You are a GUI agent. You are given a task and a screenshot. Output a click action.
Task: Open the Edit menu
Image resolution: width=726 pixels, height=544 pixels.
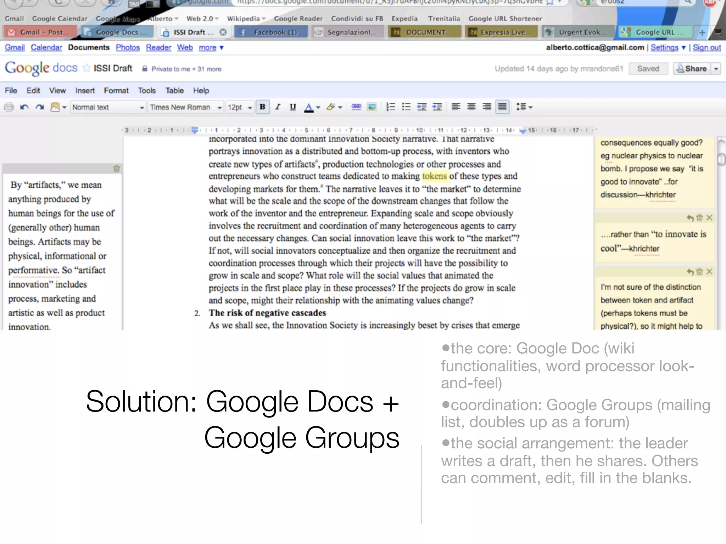coord(33,91)
